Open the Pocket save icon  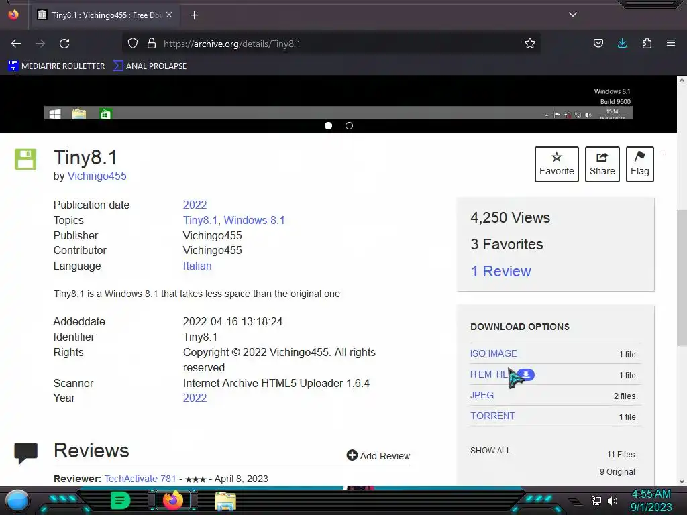pos(598,43)
